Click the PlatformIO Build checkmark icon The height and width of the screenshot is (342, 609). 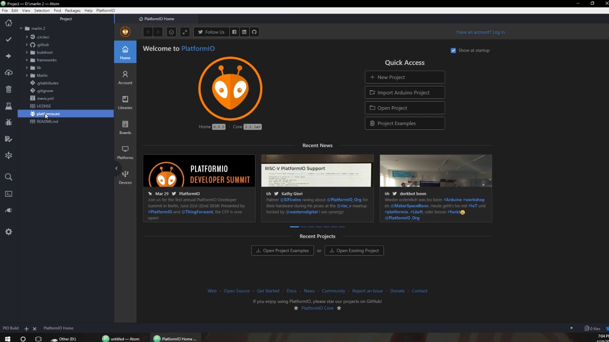9,39
